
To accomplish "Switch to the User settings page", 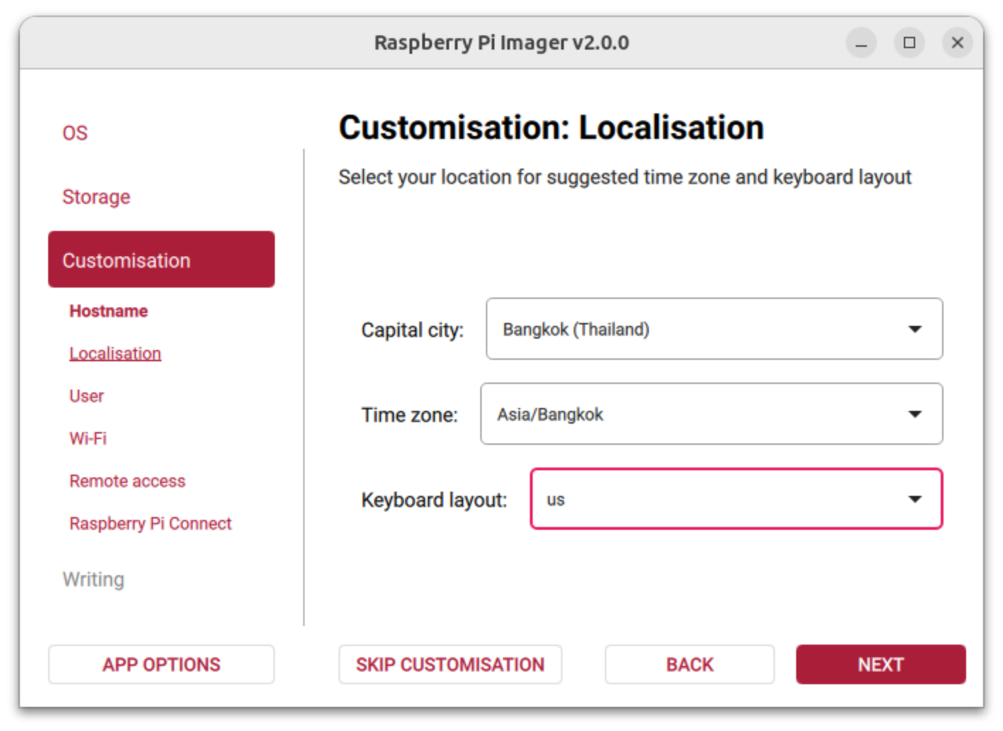I will tap(86, 396).
